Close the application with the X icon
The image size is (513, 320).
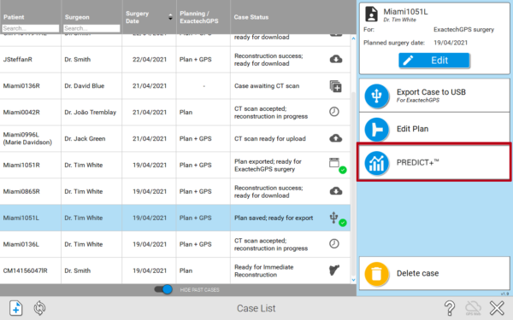coord(497,308)
